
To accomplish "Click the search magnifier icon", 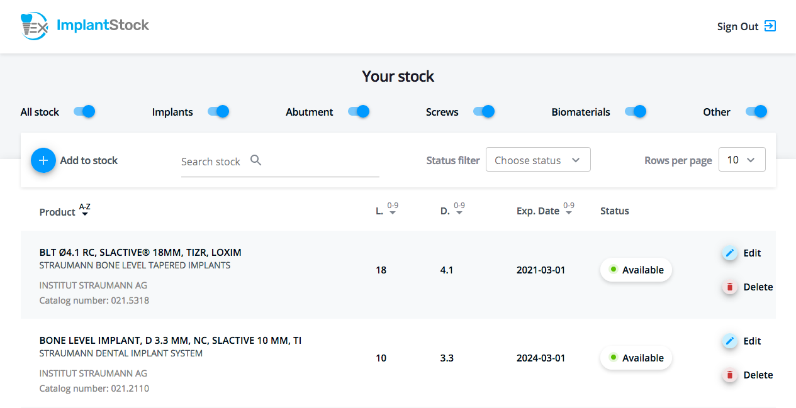I will point(255,160).
